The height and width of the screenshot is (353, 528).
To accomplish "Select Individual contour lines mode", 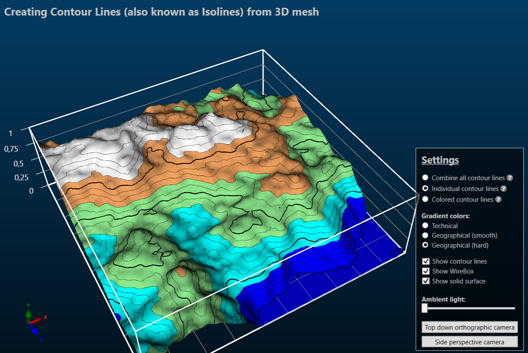I will 425,188.
